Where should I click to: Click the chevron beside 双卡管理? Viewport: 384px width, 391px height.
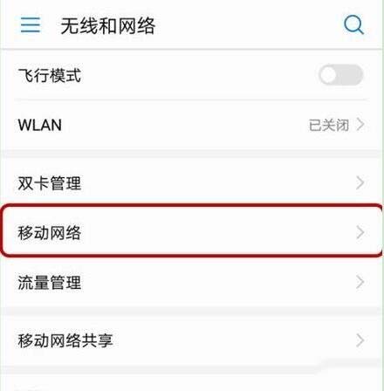(360, 183)
